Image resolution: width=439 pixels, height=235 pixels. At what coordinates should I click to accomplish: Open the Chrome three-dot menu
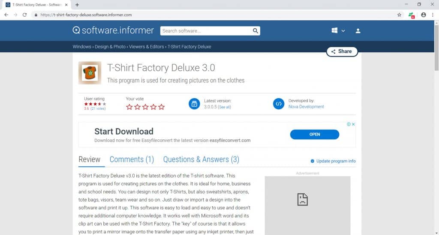[x=433, y=15]
